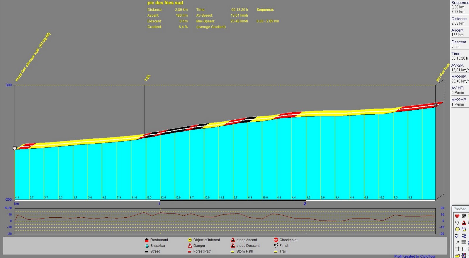This screenshot has height=258, width=469.
Task: Click the '300' altitude axis label
Action: (x=9, y=85)
